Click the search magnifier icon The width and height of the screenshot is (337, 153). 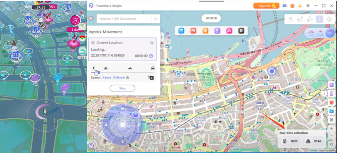pyautogui.click(x=155, y=19)
